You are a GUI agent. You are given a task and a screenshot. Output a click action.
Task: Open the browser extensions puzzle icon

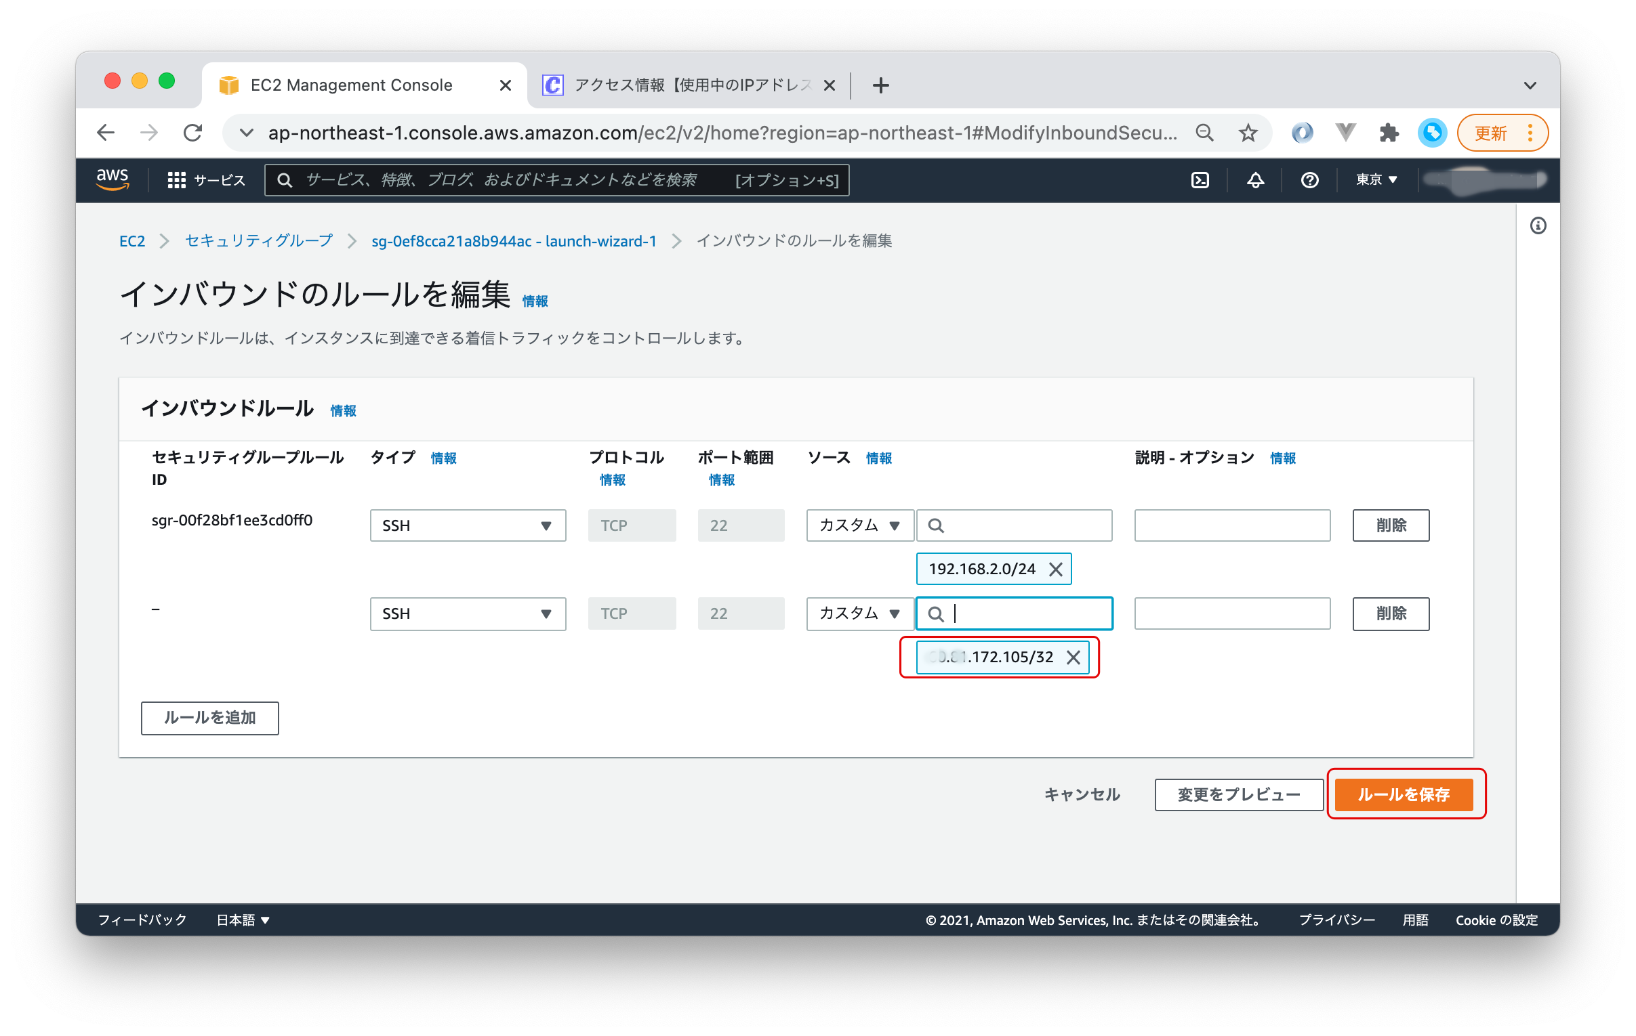click(1389, 133)
